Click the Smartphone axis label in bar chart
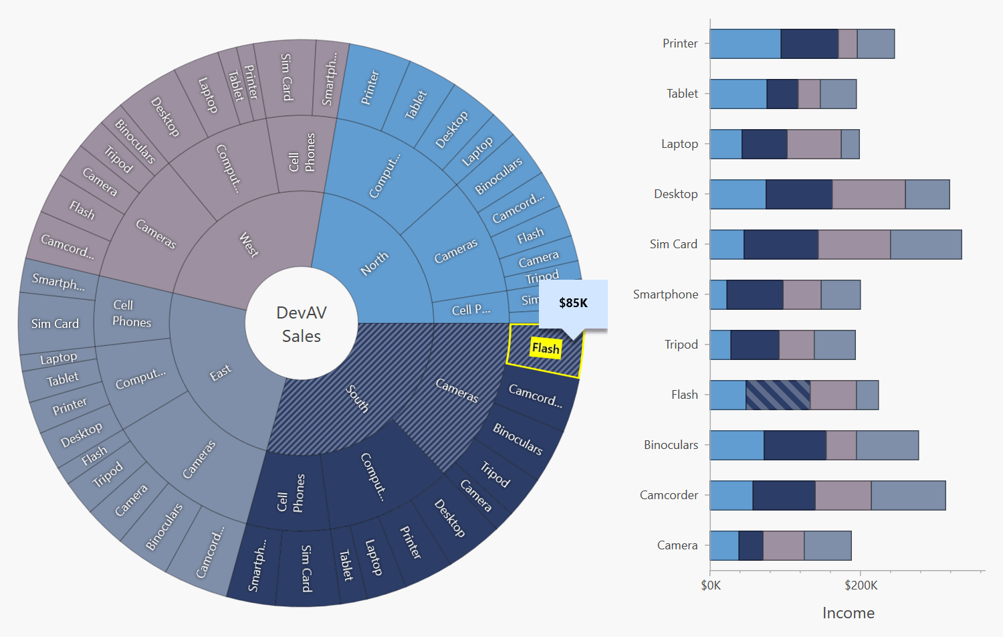1003x637 pixels. pos(665,294)
